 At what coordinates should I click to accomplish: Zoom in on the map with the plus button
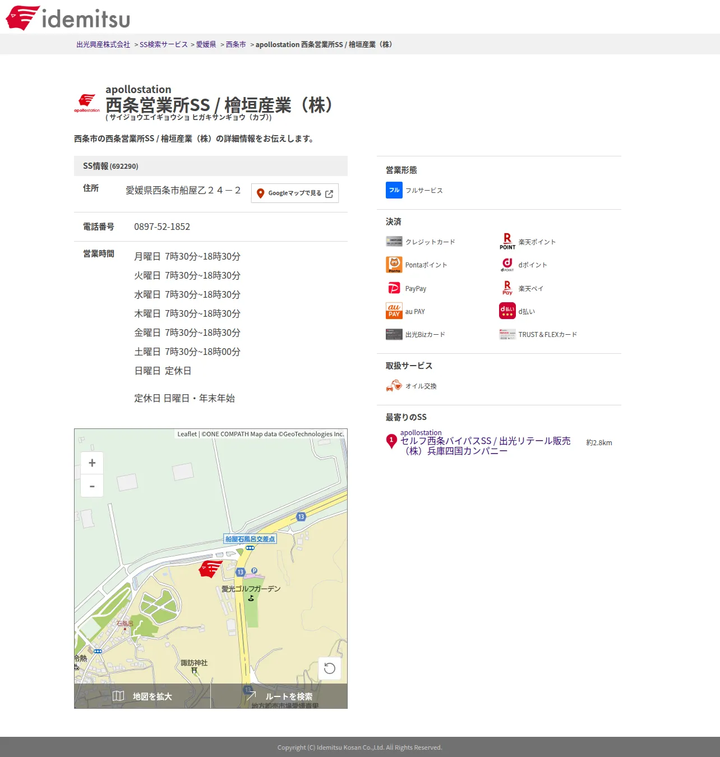[92, 463]
